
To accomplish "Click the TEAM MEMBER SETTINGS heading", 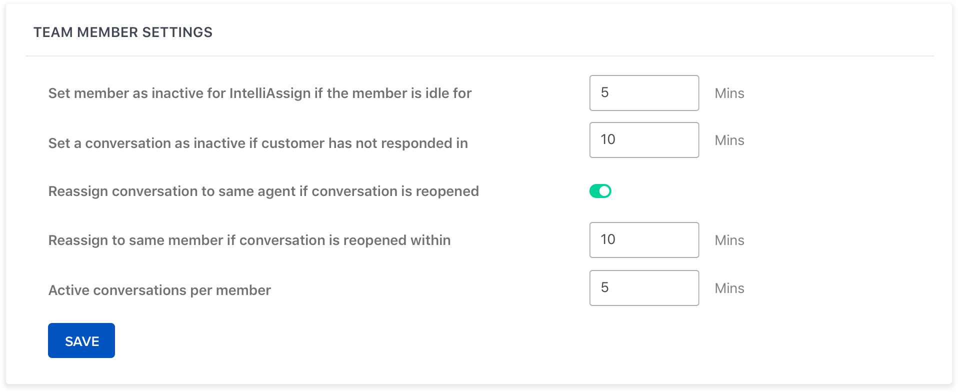I will (123, 32).
